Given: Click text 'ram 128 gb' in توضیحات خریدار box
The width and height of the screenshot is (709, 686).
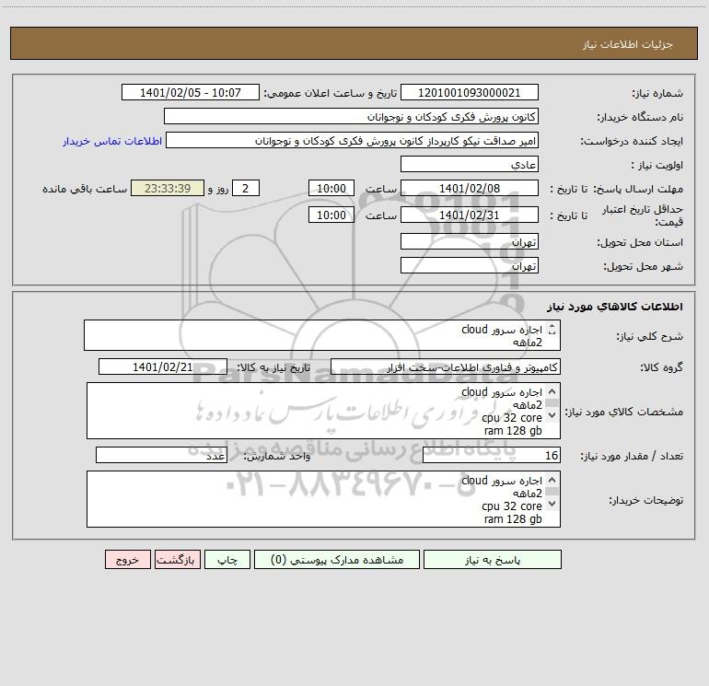Looking at the screenshot, I should coord(513,519).
